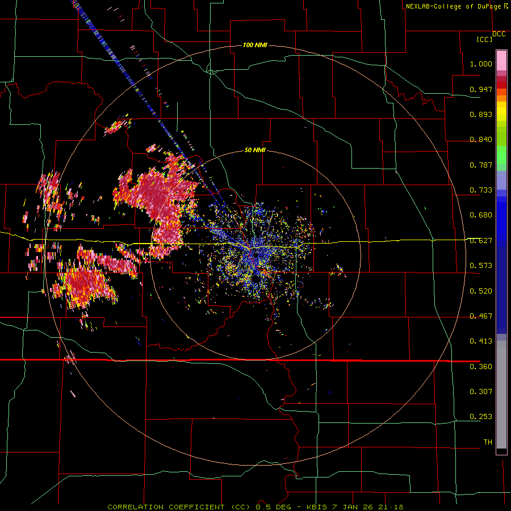511x511 pixels.
Task: Click the 7 JAN 26 21:18 timestamp
Action: tap(367, 507)
